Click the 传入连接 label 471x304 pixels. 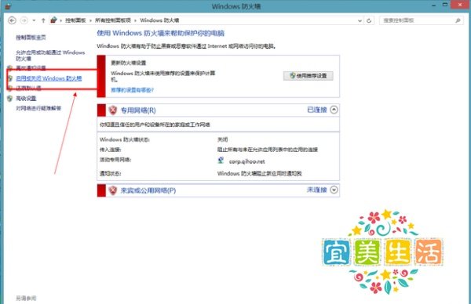(x=110, y=150)
